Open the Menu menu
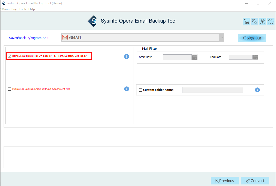The height and width of the screenshot is (186, 276). pos(5,9)
